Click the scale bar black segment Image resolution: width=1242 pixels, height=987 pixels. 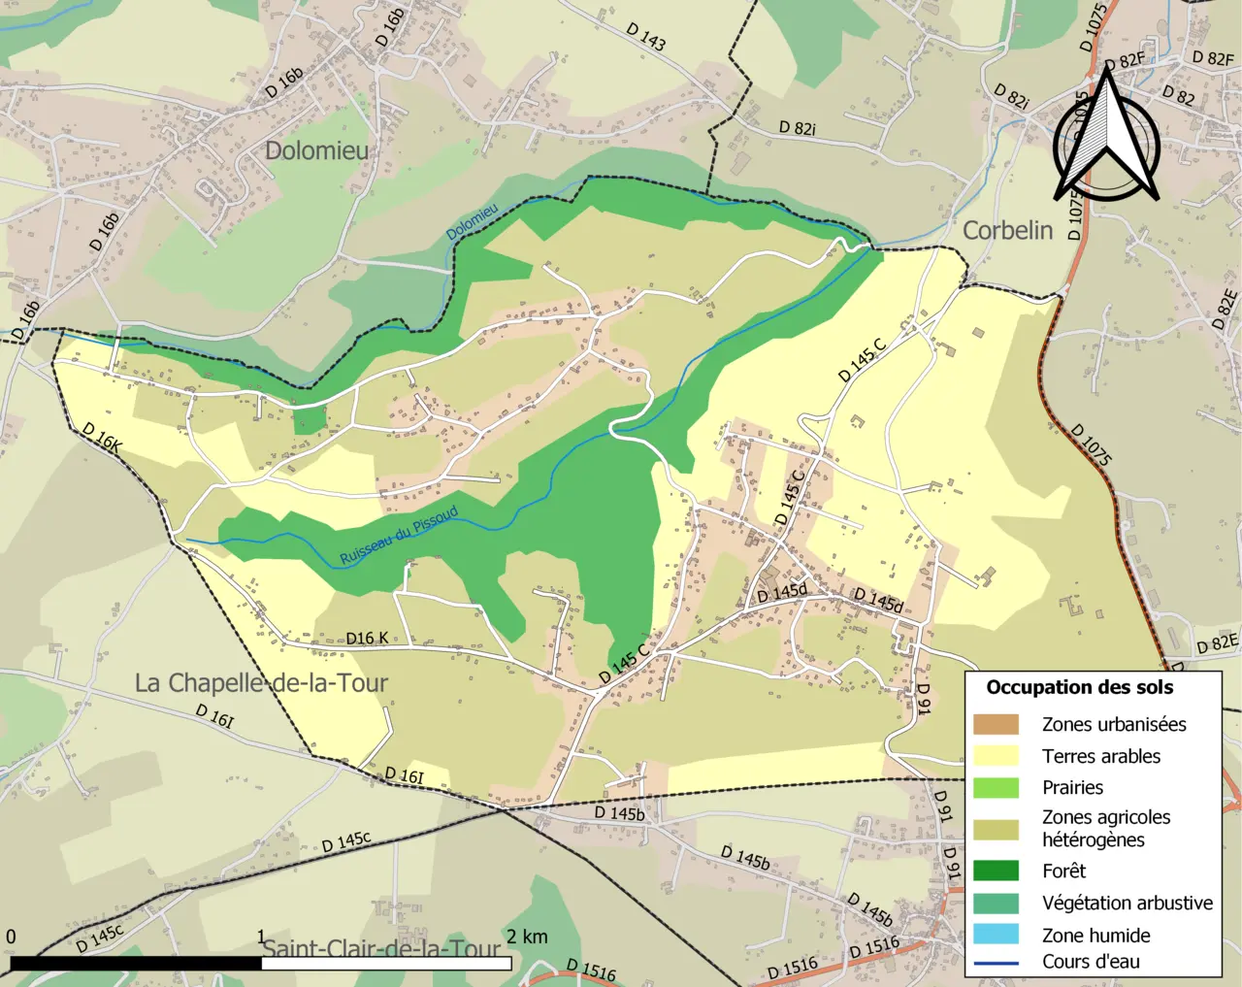pyautogui.click(x=135, y=964)
